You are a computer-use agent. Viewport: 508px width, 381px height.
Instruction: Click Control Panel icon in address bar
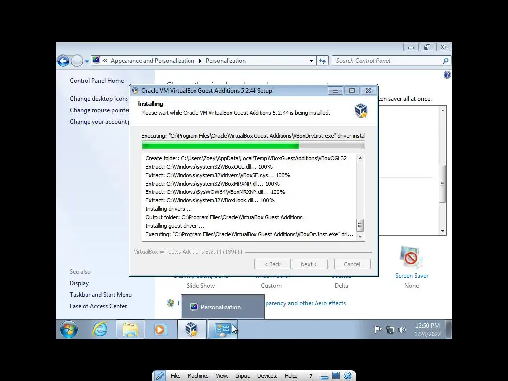click(x=96, y=60)
